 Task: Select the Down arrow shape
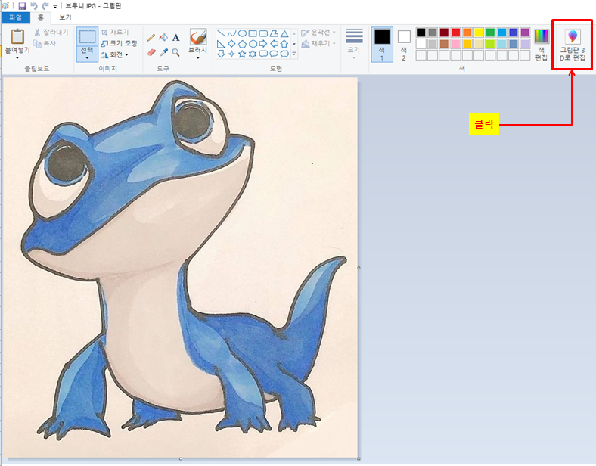221,54
